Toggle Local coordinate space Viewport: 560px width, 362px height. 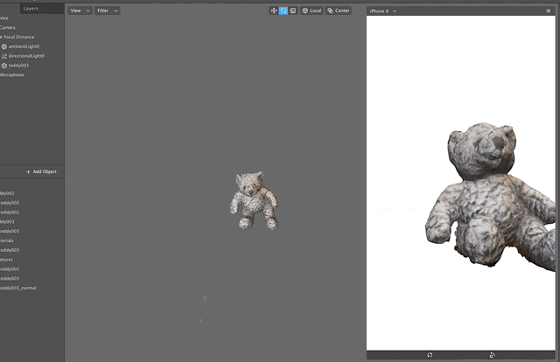[311, 10]
